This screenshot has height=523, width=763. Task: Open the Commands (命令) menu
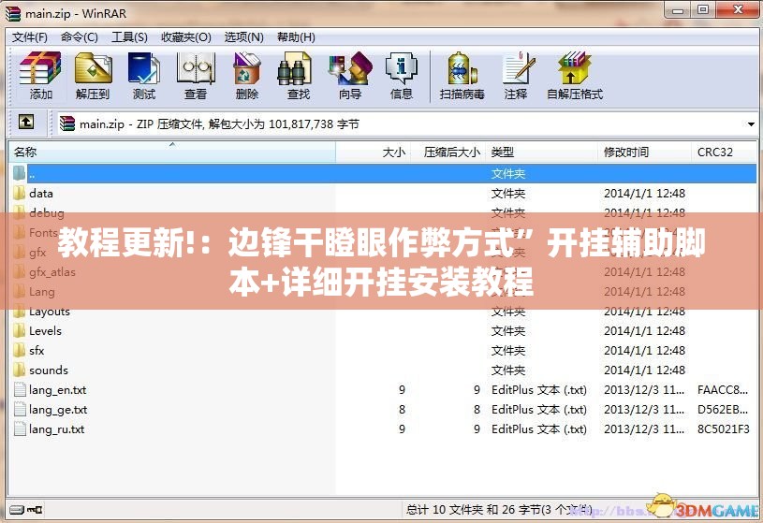point(79,37)
